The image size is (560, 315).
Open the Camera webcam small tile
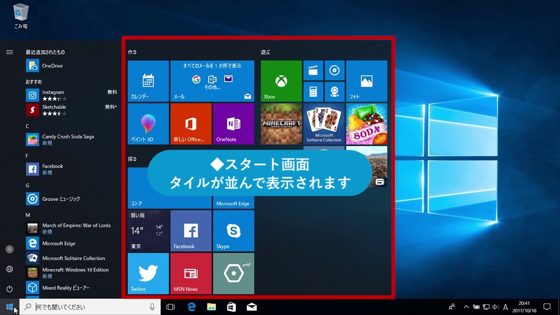[335, 92]
